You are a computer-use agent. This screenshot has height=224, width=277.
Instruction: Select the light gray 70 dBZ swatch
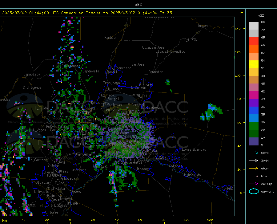254,26
